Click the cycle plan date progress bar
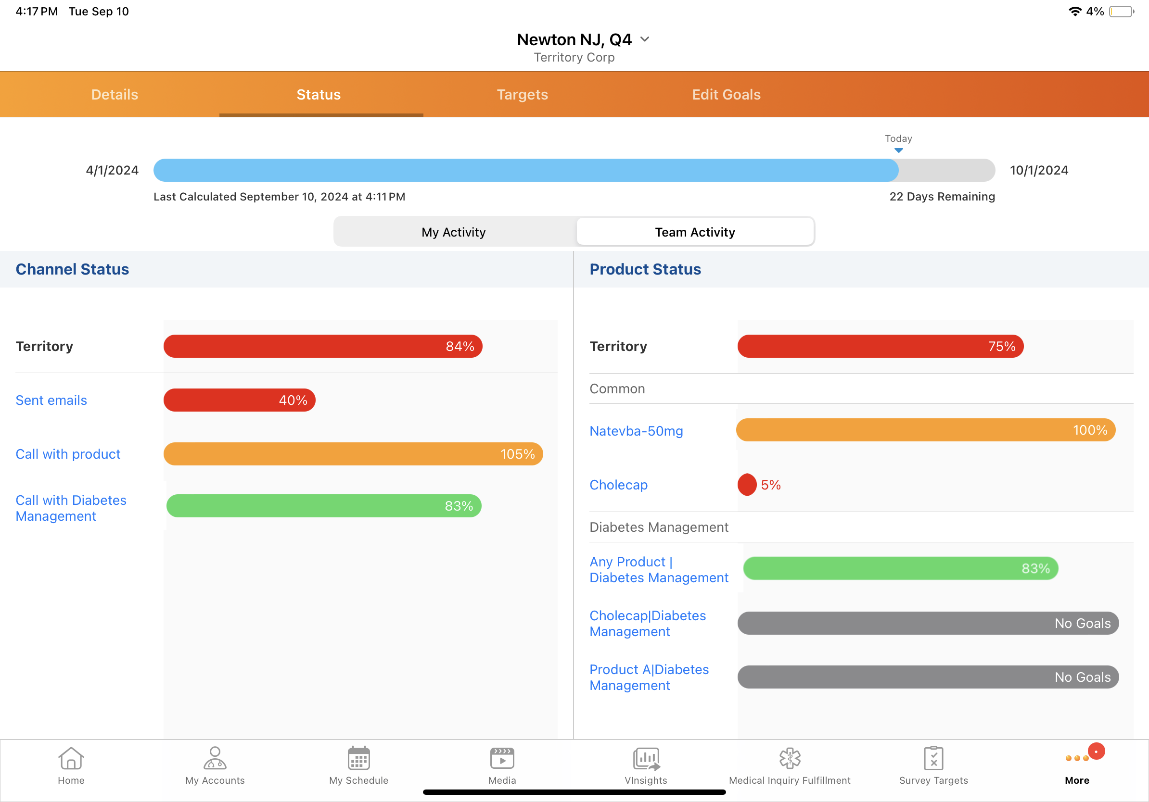This screenshot has width=1149, height=802. pyautogui.click(x=574, y=171)
